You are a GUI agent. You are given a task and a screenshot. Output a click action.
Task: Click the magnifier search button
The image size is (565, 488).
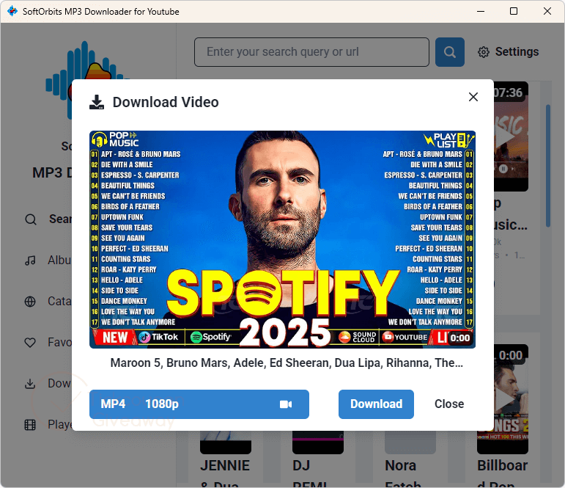tap(449, 52)
